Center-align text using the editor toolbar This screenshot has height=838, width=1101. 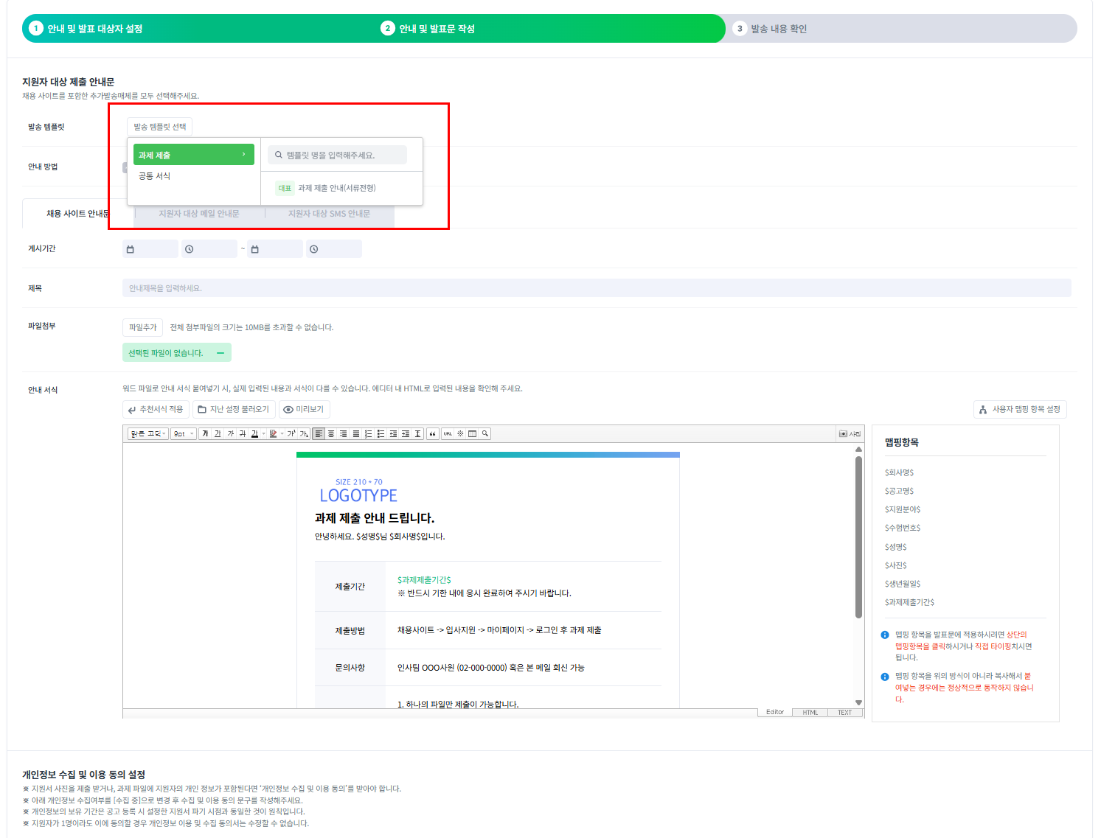[x=331, y=434]
